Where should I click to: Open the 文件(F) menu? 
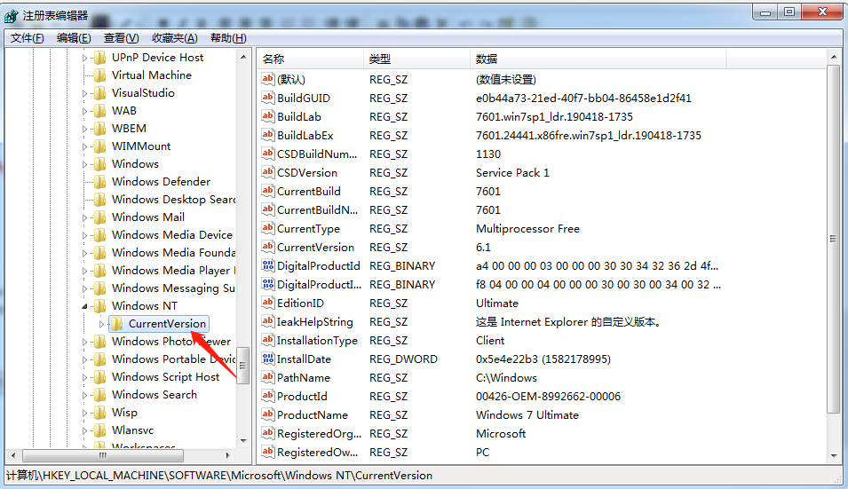coord(28,37)
